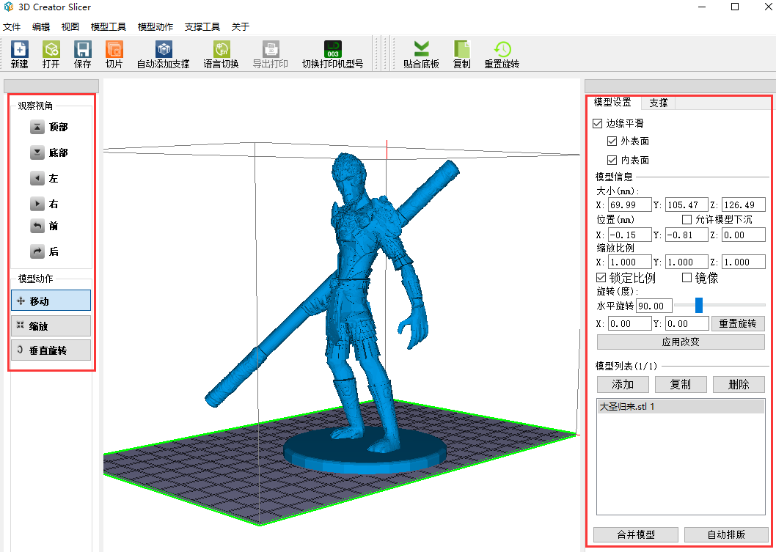Screen dimensions: 776x552
Task: Open the 关于 menu
Action: pyautogui.click(x=241, y=26)
